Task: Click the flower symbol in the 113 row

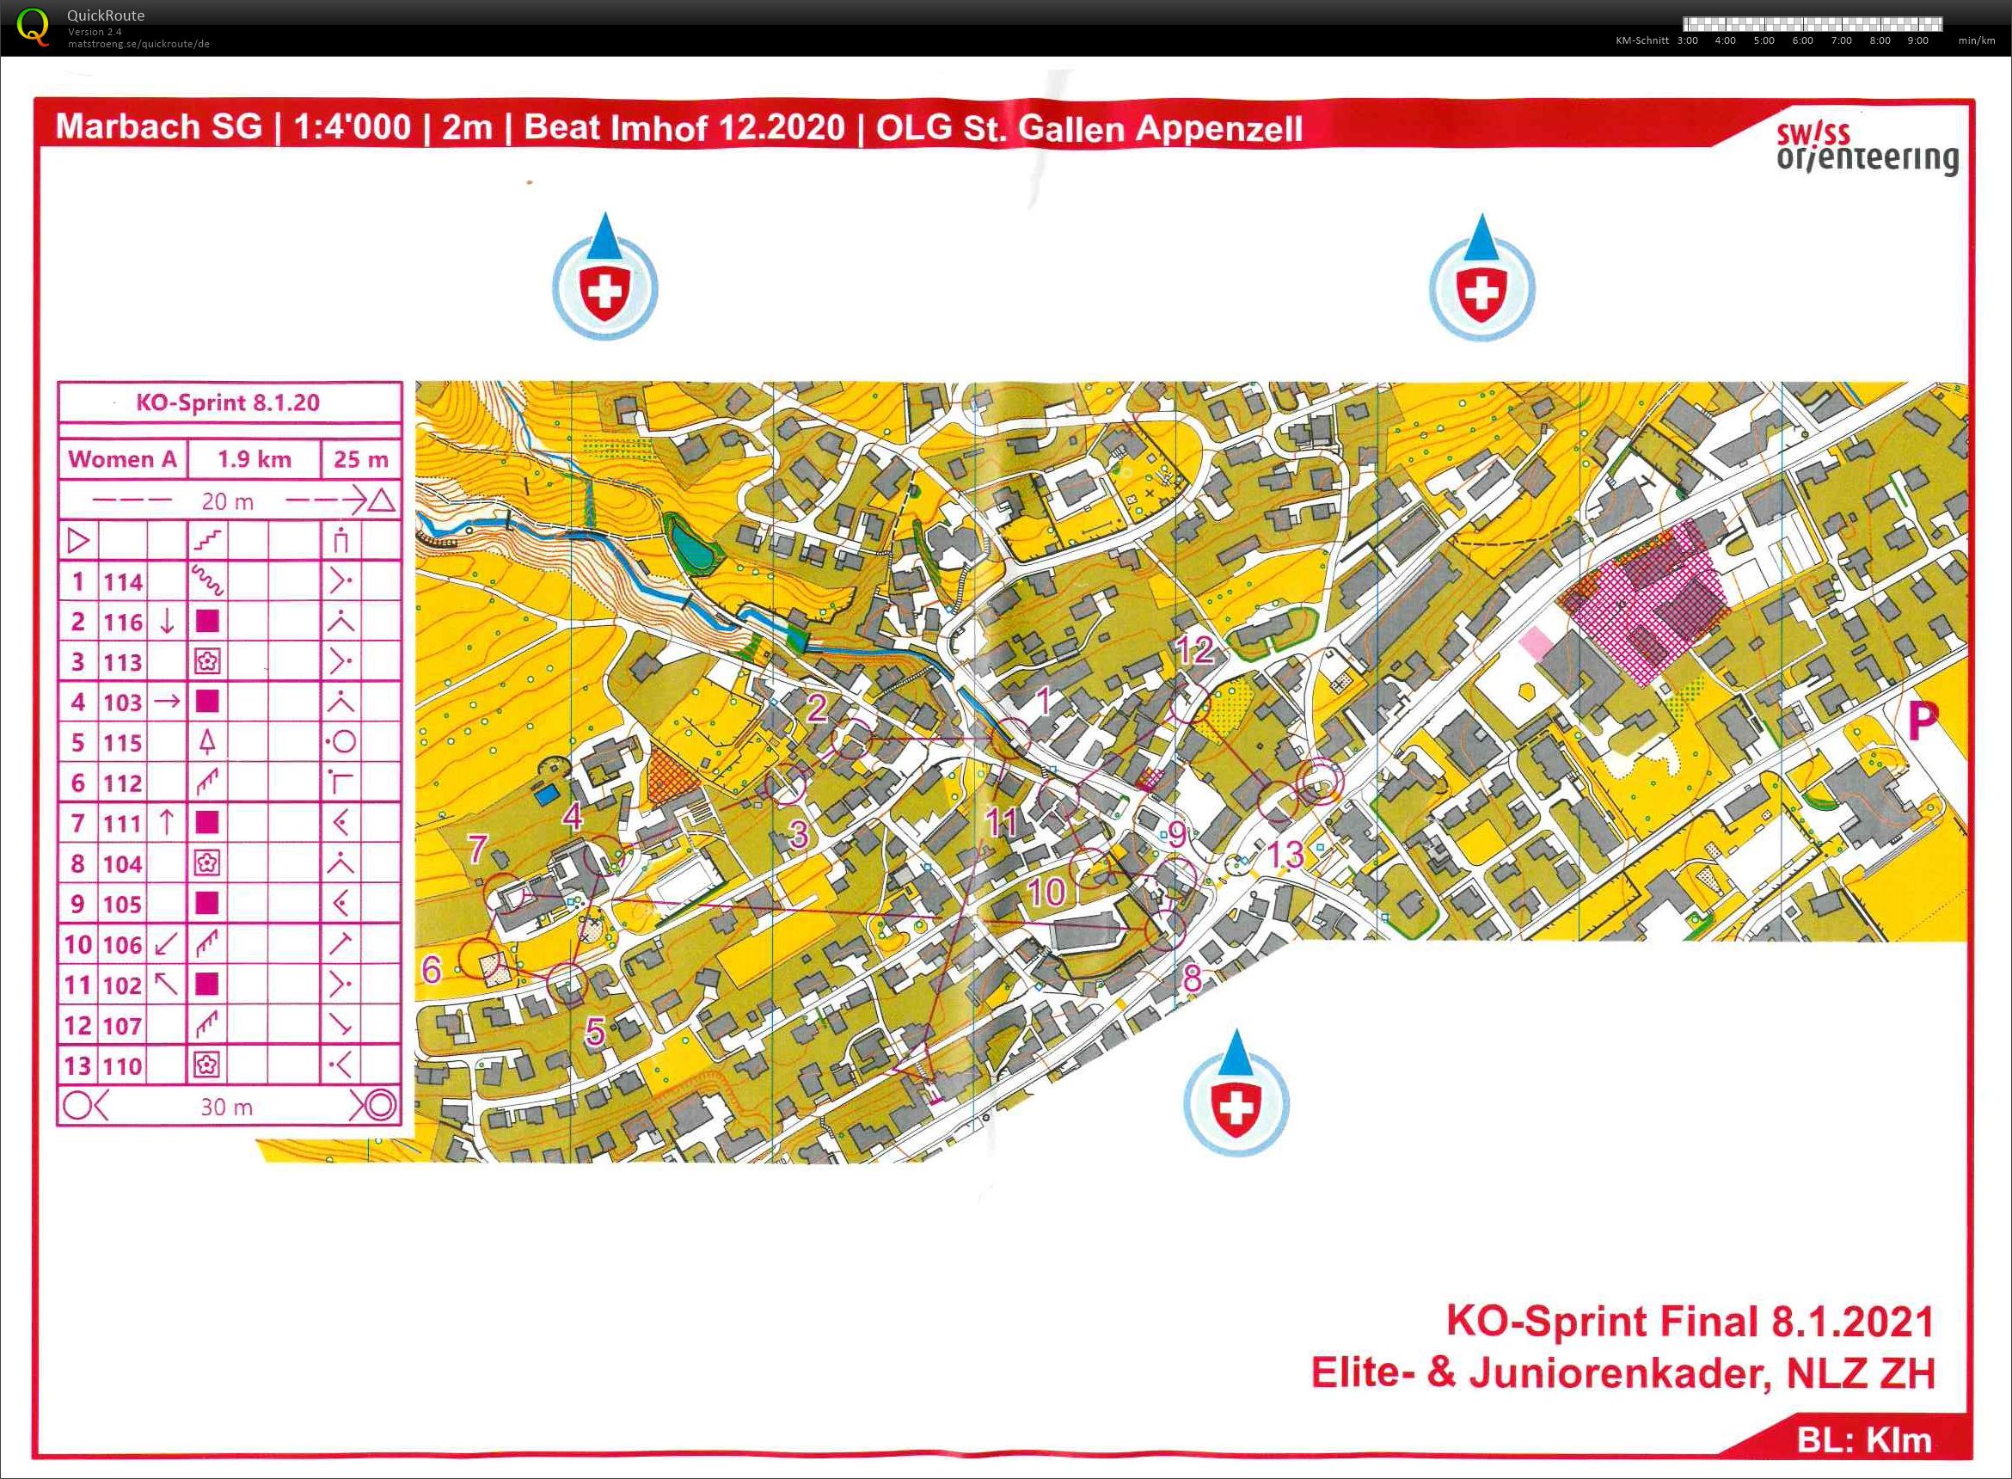Action: [x=207, y=661]
